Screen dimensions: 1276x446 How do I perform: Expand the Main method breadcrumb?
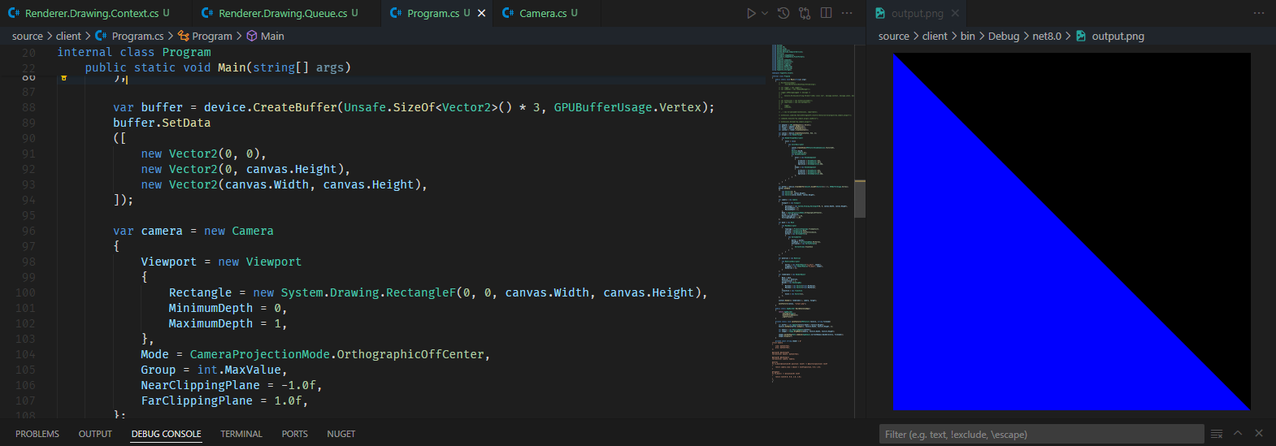[272, 36]
